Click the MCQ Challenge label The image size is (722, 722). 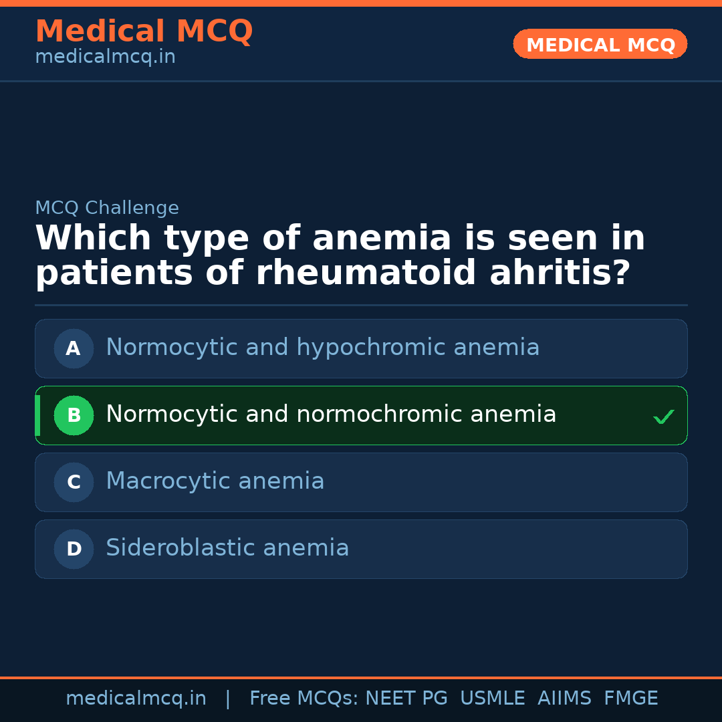pyautogui.click(x=107, y=208)
